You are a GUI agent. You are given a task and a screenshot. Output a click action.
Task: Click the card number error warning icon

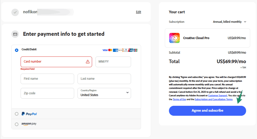coord(88,62)
